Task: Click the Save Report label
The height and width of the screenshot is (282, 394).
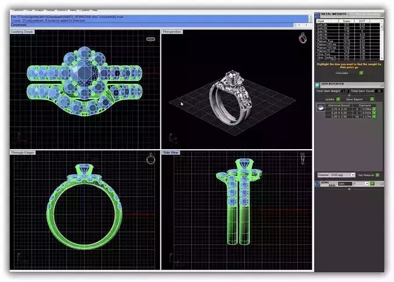Action: tap(354, 100)
